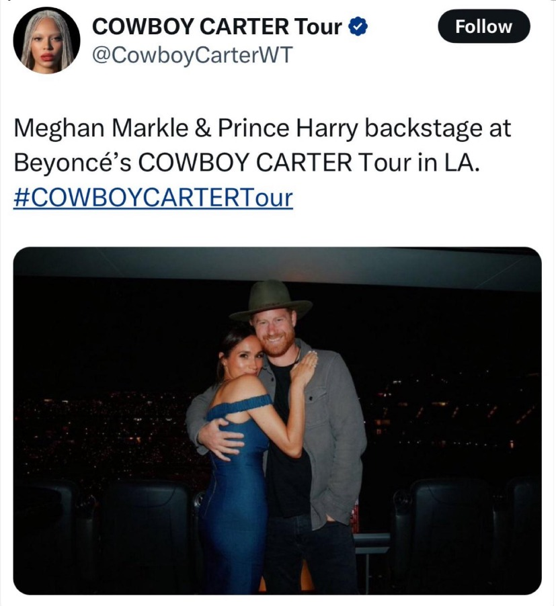Follow the COWBOY CARTER Tour account

click(x=483, y=27)
